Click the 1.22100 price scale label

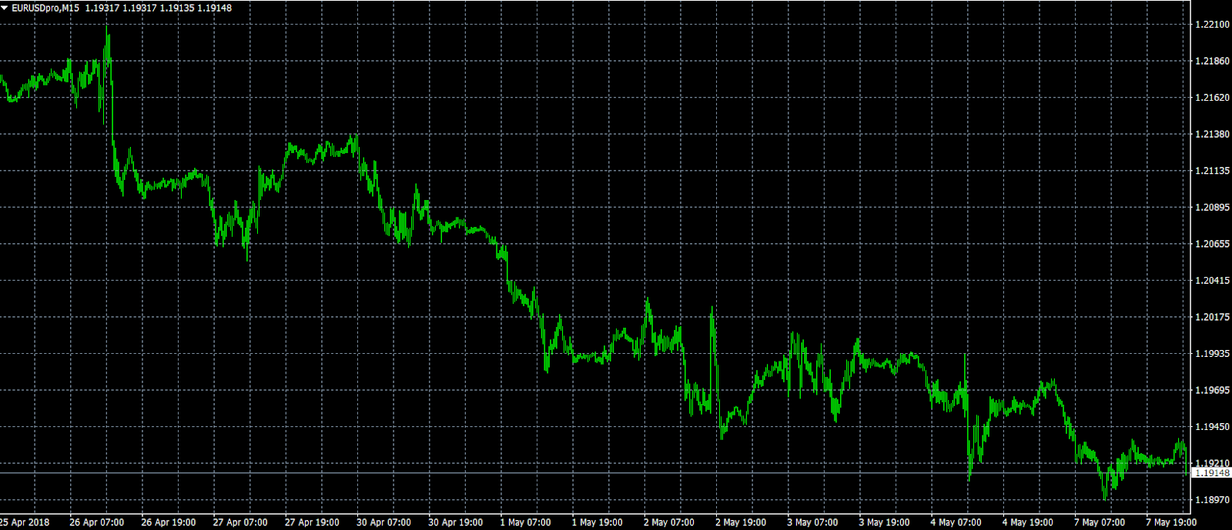[1212, 25]
